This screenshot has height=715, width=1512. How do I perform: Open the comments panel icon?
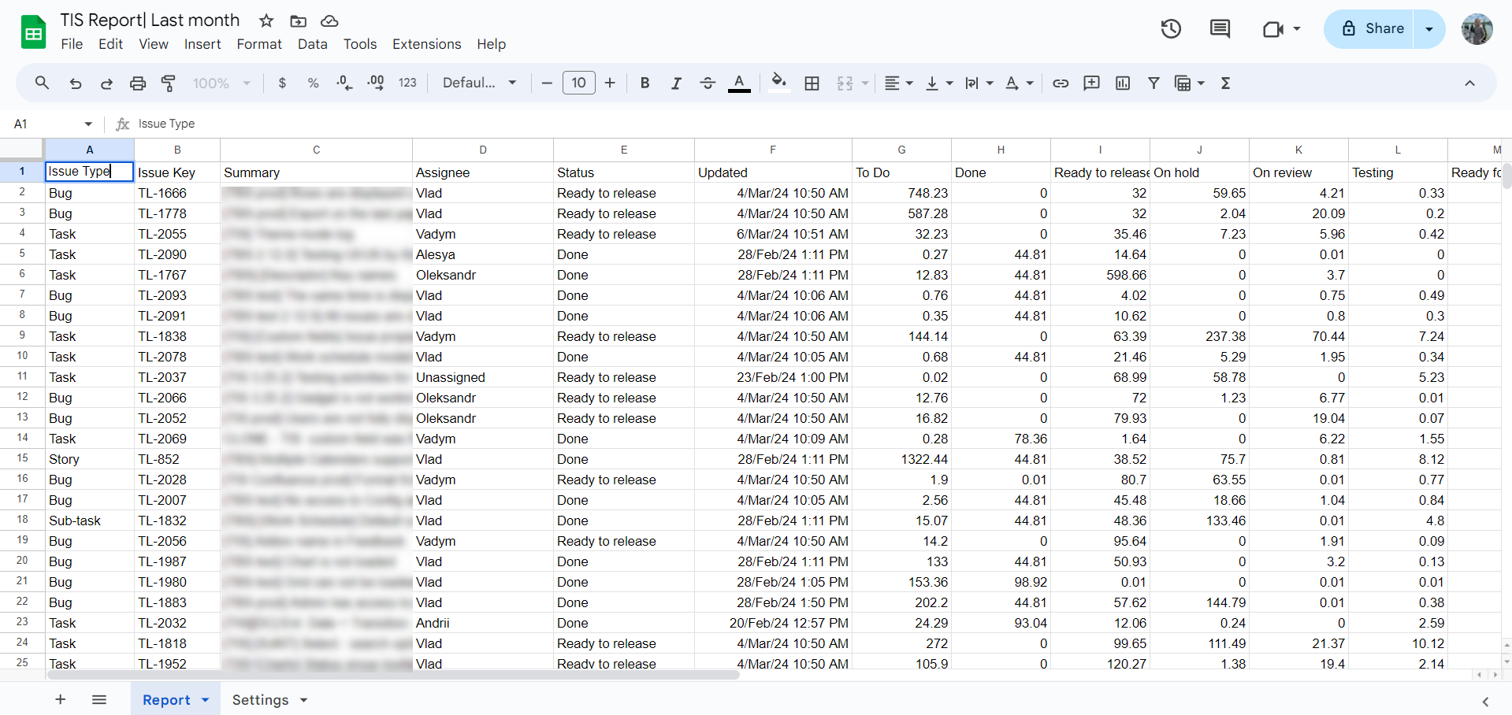(1220, 29)
